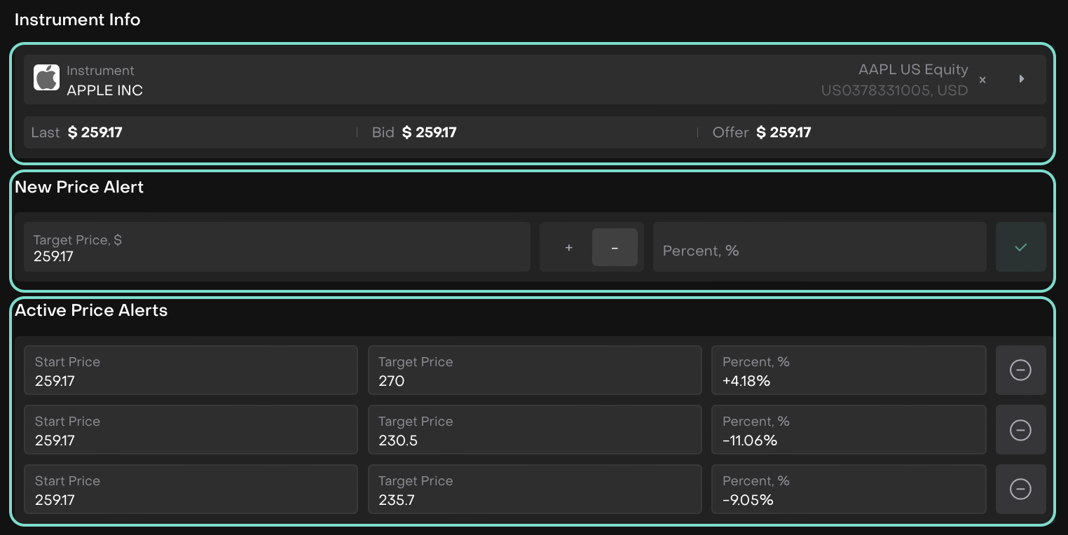Image resolution: width=1068 pixels, height=535 pixels.
Task: Select the minus direction toggle
Action: point(615,248)
